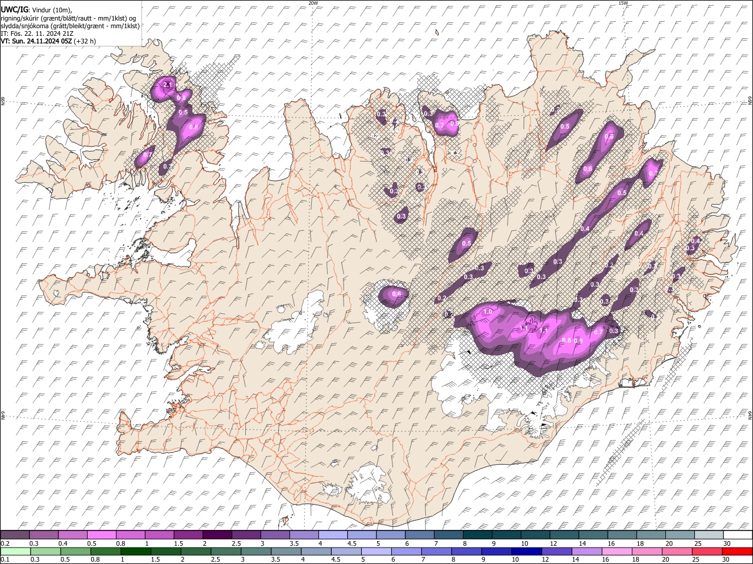
Task: Select the "IT: Fös. 22. 11. 2024 21Z" line
Action: coord(37,33)
